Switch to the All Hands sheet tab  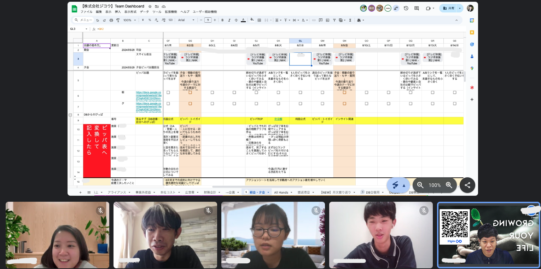[281, 192]
